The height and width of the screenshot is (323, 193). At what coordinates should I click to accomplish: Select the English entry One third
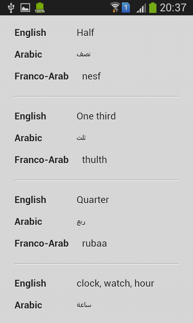(x=96, y=116)
